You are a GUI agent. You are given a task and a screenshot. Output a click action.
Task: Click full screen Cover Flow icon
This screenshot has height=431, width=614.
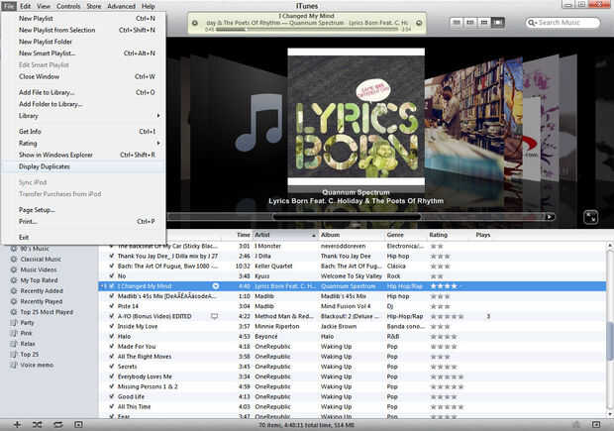pyautogui.click(x=590, y=217)
